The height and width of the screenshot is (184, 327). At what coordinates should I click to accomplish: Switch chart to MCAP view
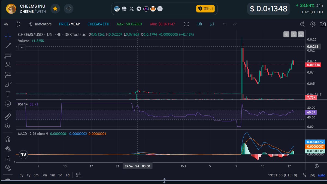tap(75, 24)
